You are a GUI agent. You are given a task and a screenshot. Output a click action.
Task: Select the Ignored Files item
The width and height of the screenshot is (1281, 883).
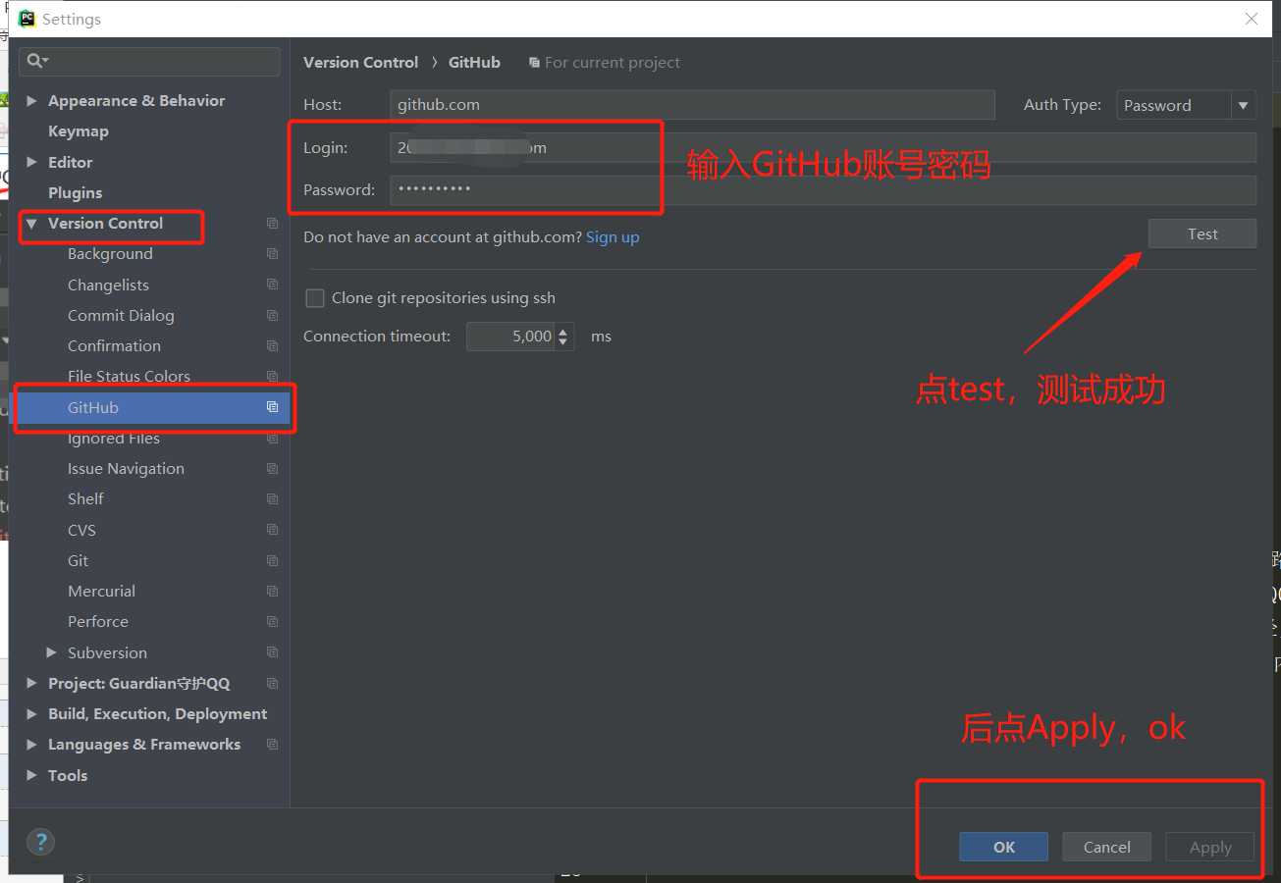(x=113, y=439)
